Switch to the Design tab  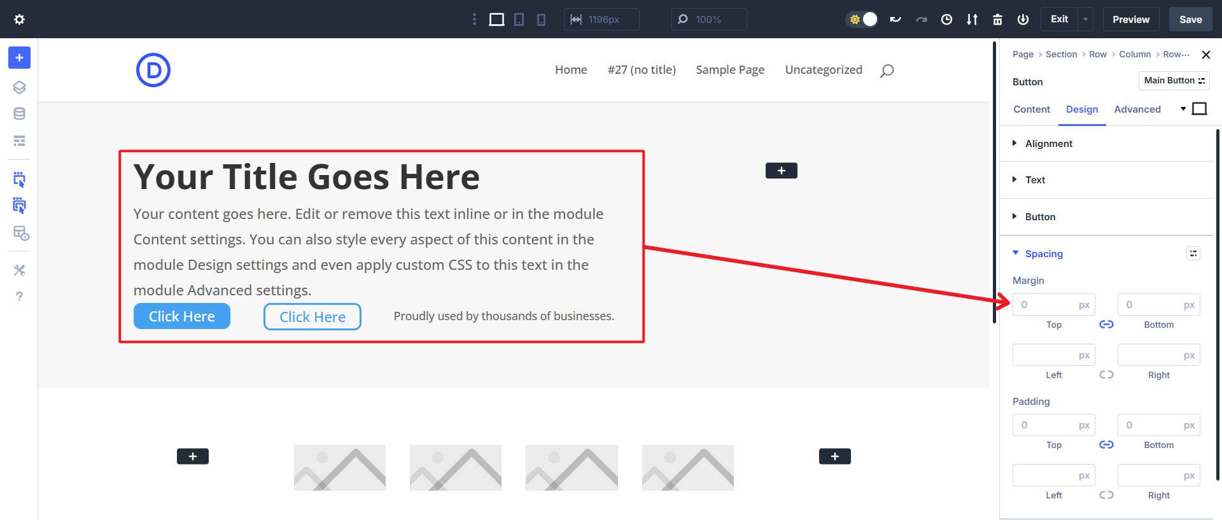pos(1082,109)
